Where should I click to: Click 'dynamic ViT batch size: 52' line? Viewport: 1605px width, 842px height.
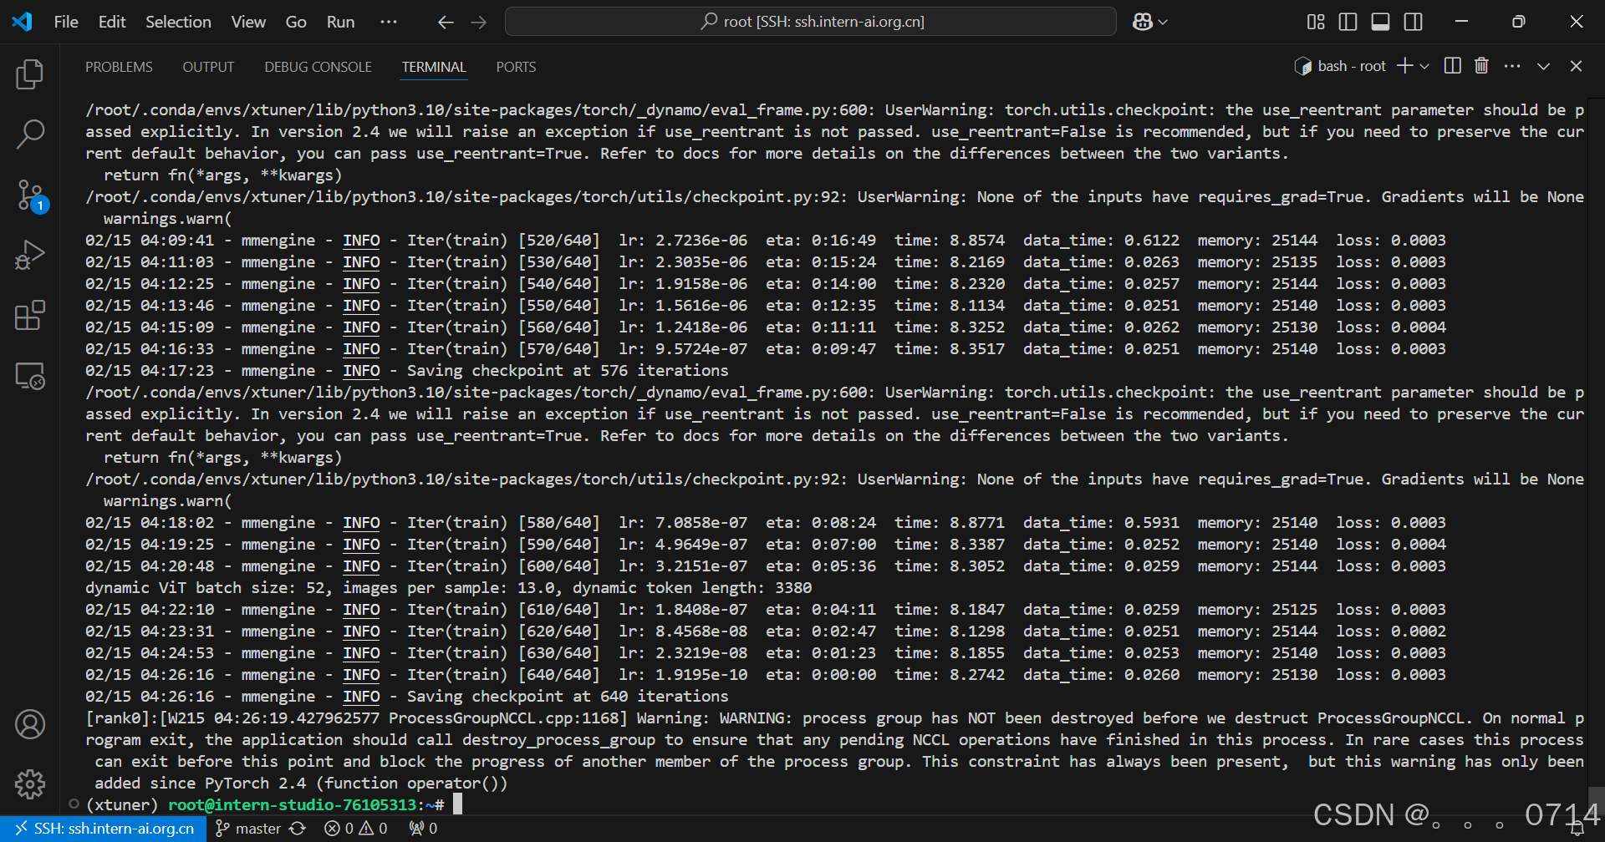[x=448, y=588]
